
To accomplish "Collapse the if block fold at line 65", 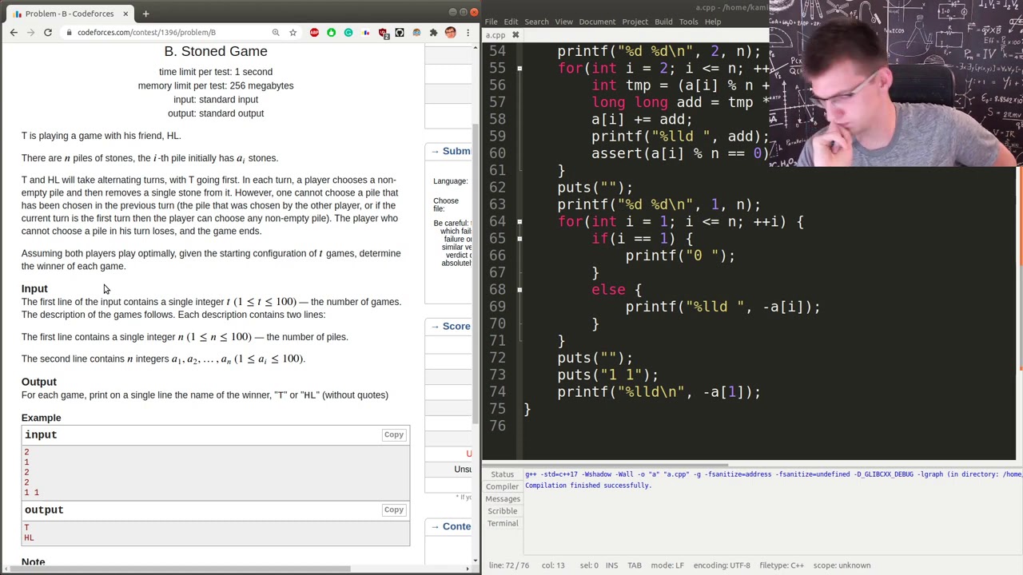I will point(519,239).
